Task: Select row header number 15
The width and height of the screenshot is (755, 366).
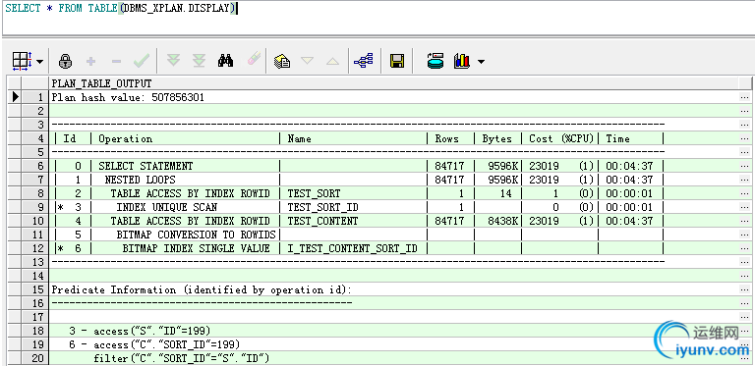Action: click(x=34, y=289)
